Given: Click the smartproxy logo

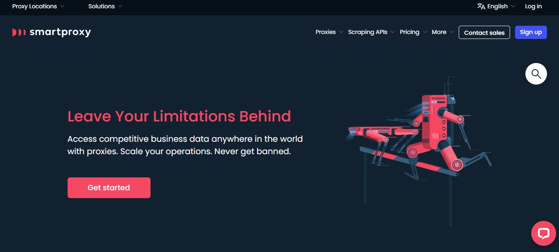Looking at the screenshot, I should (x=51, y=32).
